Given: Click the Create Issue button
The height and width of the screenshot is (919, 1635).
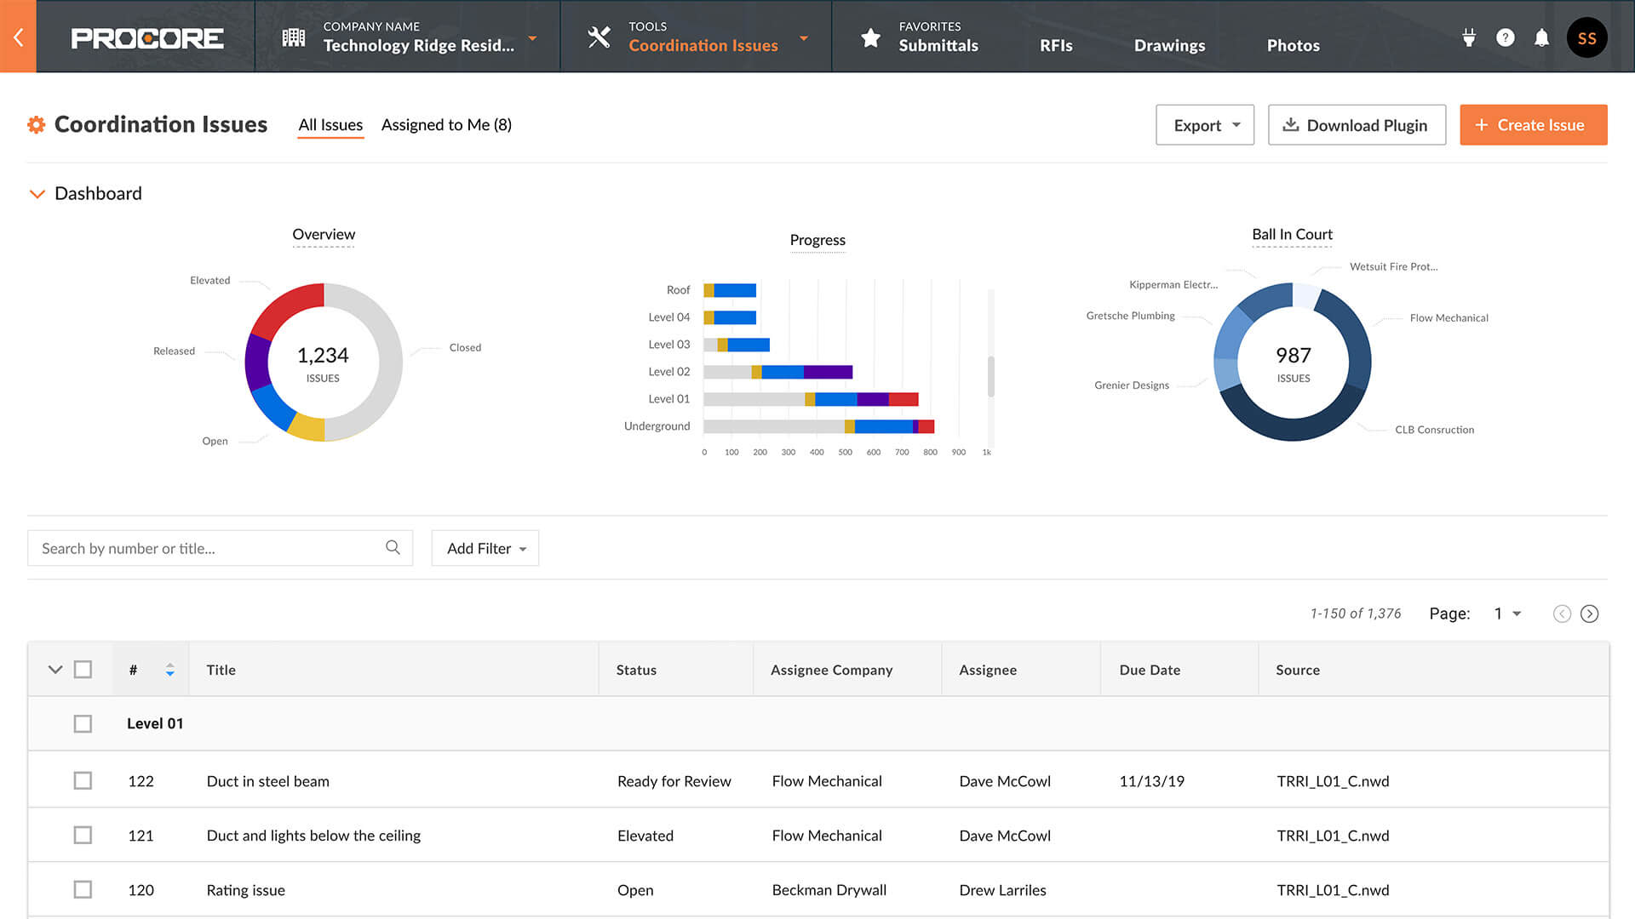Looking at the screenshot, I should click(x=1533, y=124).
